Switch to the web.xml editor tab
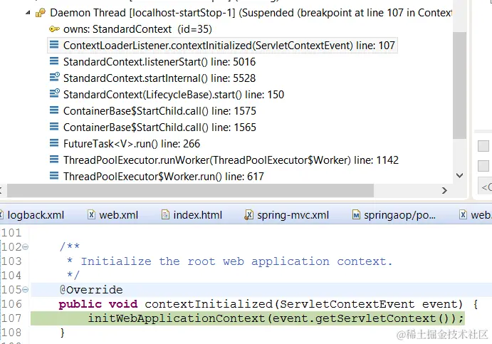Image resolution: width=492 pixels, height=344 pixels. click(113, 215)
